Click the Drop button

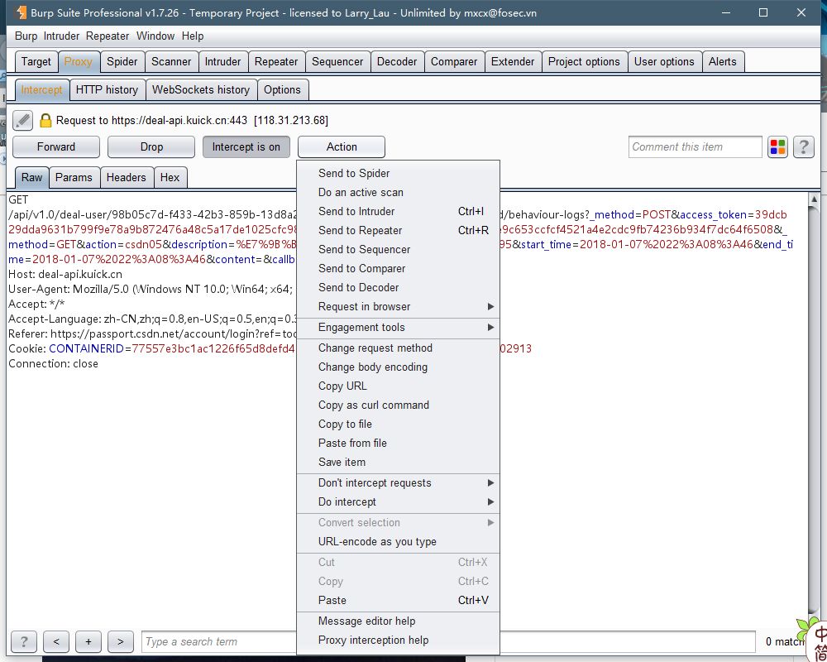[151, 146]
